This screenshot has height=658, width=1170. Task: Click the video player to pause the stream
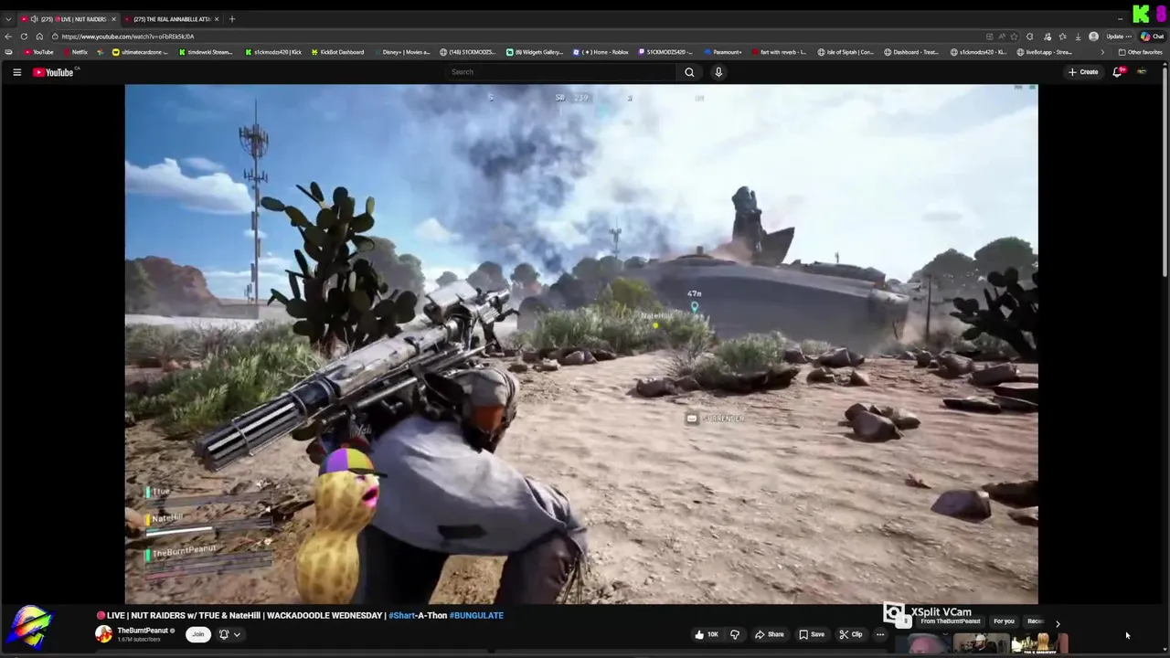581,344
